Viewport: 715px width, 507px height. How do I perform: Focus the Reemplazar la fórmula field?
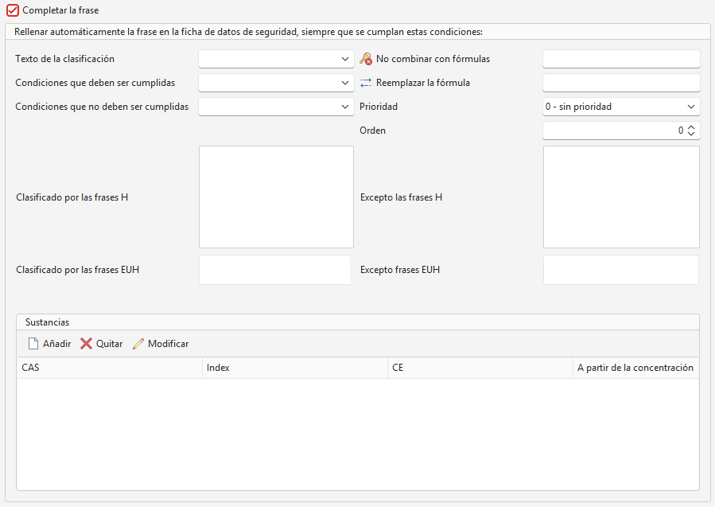coord(621,83)
